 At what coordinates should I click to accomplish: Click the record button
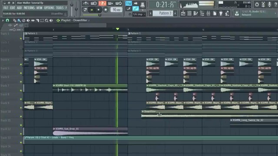pyautogui.click(x=106, y=10)
